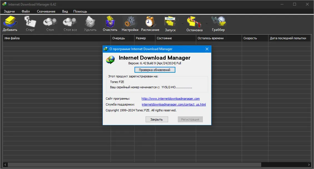Open the internetdownloadmanager.com website link
Viewport: 314px width, 169px height.
pyautogui.click(x=170, y=98)
